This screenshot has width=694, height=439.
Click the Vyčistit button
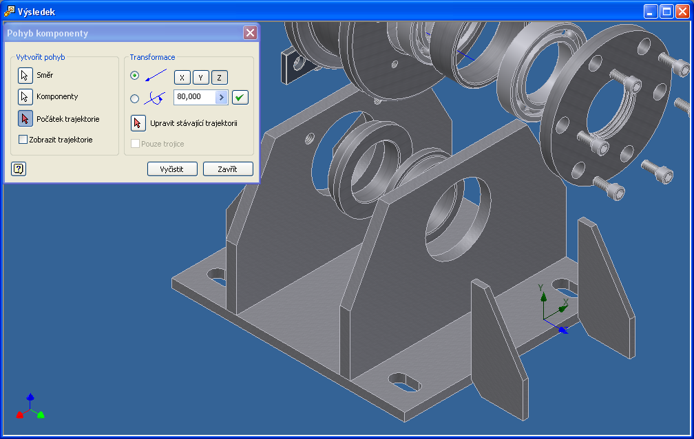(x=172, y=169)
